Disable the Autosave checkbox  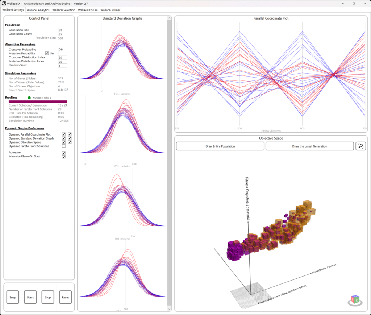pos(64,153)
